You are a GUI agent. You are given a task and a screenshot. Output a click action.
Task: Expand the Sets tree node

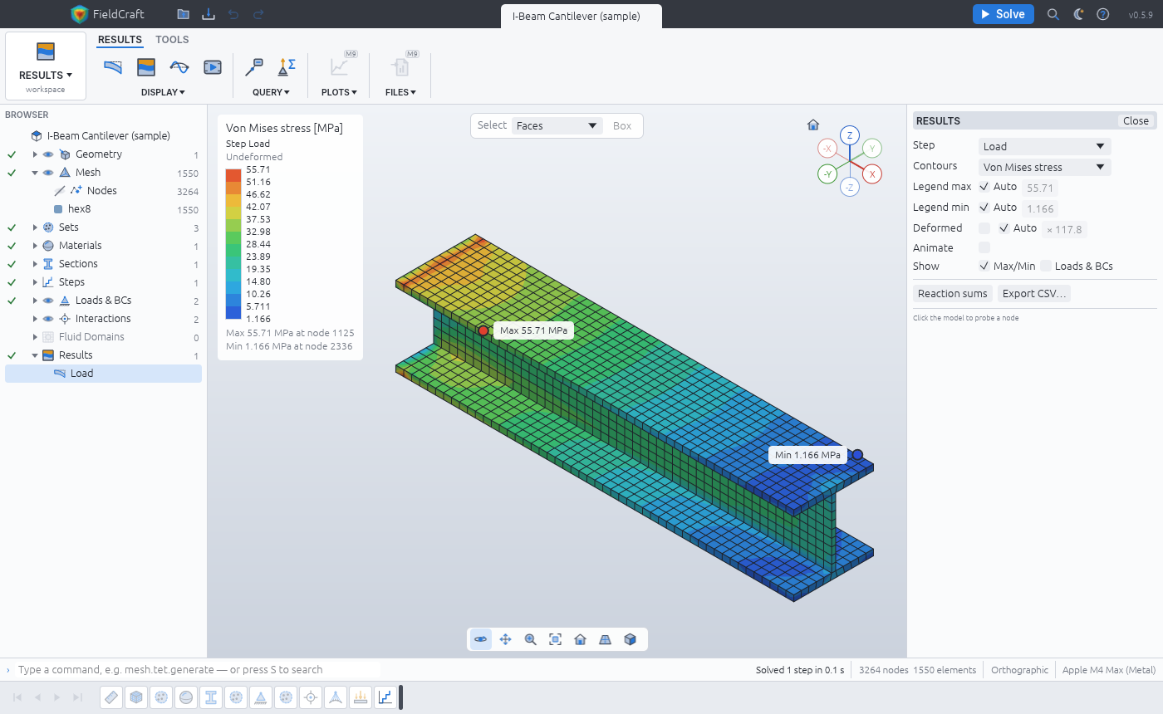35,227
